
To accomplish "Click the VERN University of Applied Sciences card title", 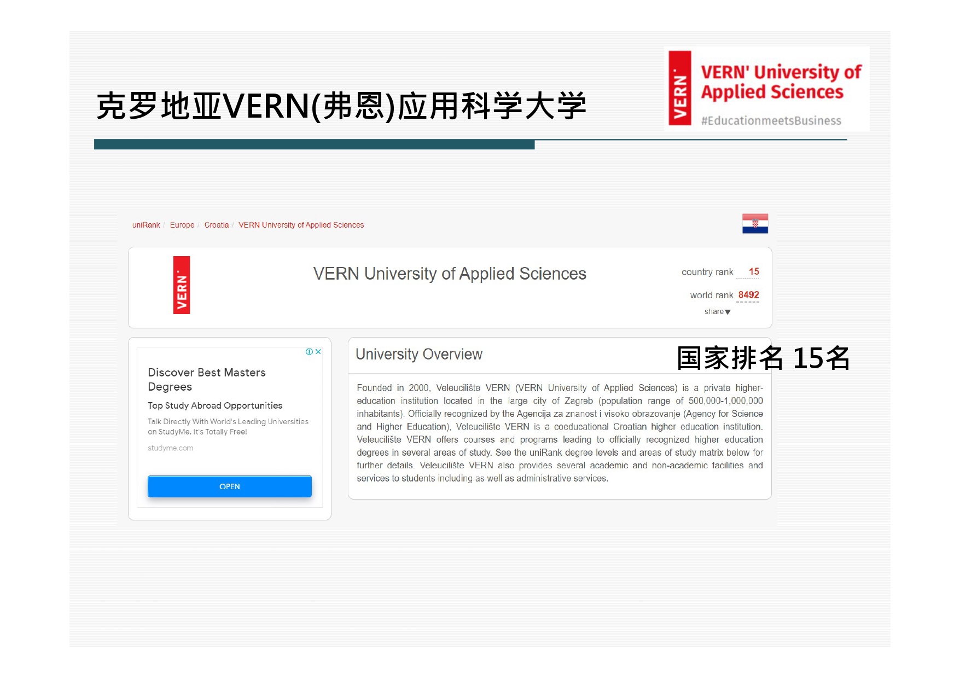I will pos(449,274).
